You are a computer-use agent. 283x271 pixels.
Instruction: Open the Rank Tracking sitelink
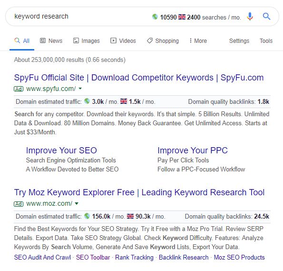[x=134, y=257]
